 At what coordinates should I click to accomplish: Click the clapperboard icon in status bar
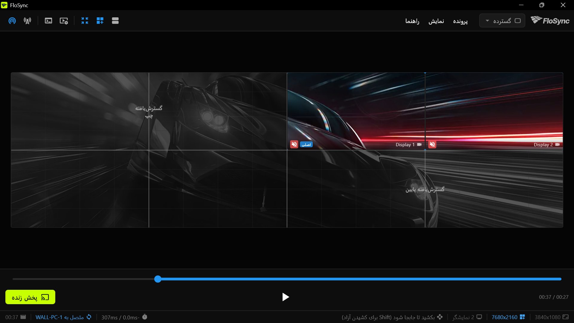23,317
